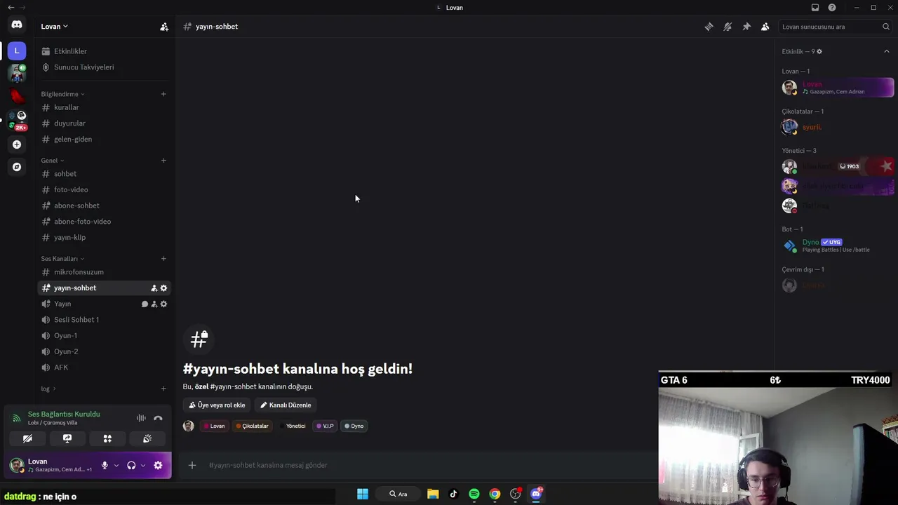Collapse the Bilgilendirme category

click(x=62, y=94)
